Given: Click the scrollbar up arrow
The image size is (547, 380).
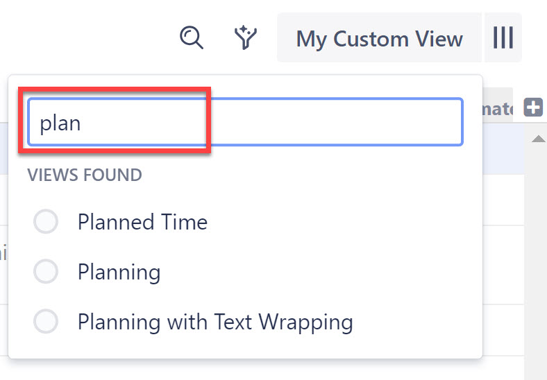Looking at the screenshot, I should coord(538,139).
